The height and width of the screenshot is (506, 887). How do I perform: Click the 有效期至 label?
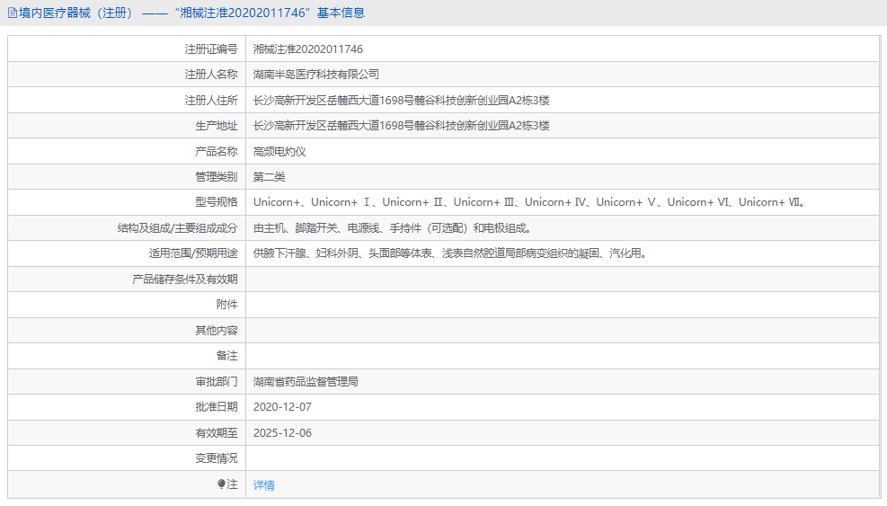[x=217, y=433]
